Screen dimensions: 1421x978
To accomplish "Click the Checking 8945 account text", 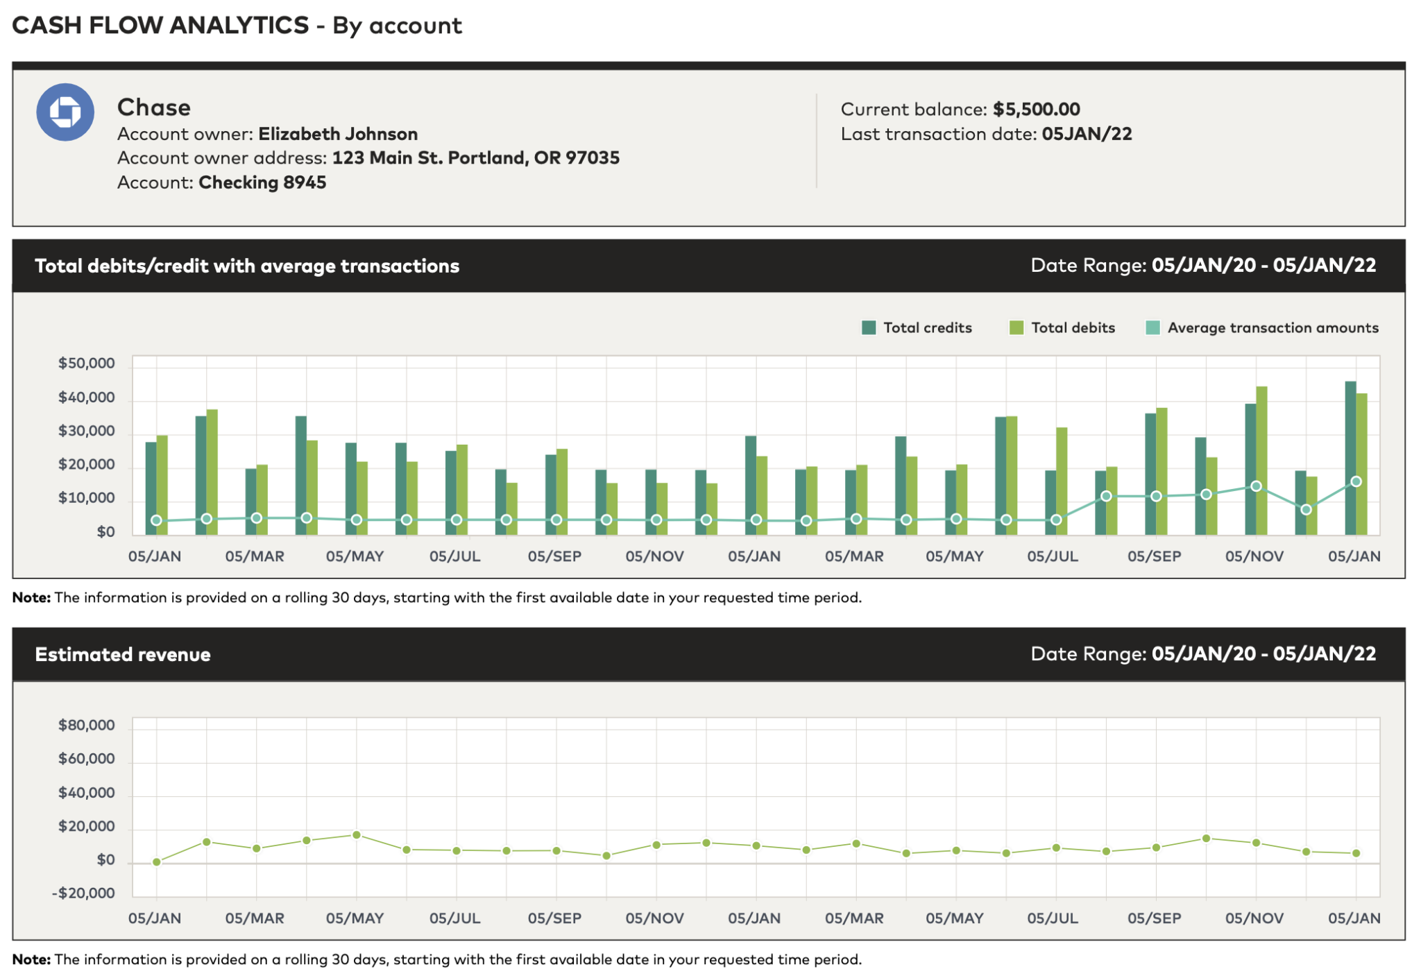I will coord(262,182).
